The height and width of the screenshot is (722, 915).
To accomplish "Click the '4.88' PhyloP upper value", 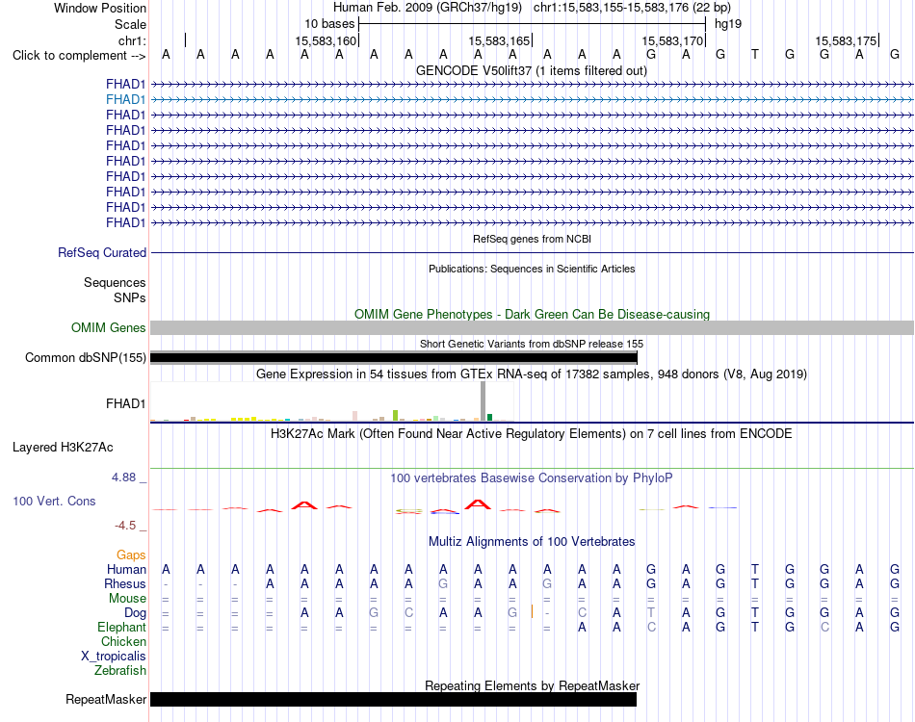I will coord(123,477).
